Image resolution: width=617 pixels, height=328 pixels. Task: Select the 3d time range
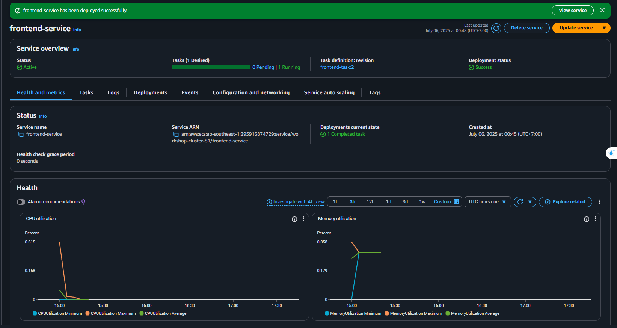coord(405,202)
